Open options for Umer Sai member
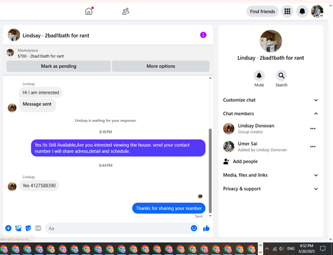Viewport: 333px width, 255px height. 313,146
